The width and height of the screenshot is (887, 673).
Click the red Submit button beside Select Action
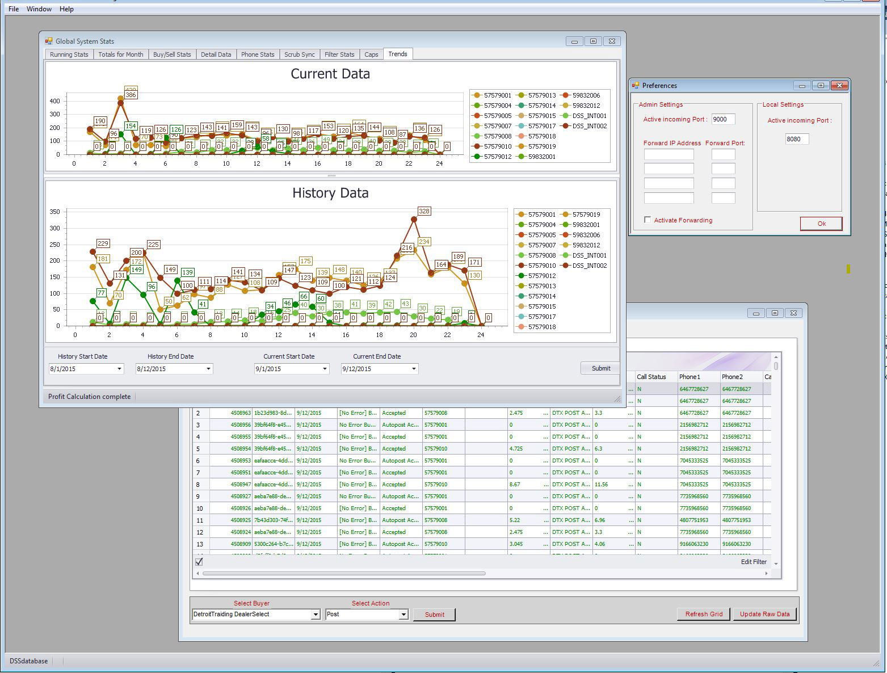[434, 615]
